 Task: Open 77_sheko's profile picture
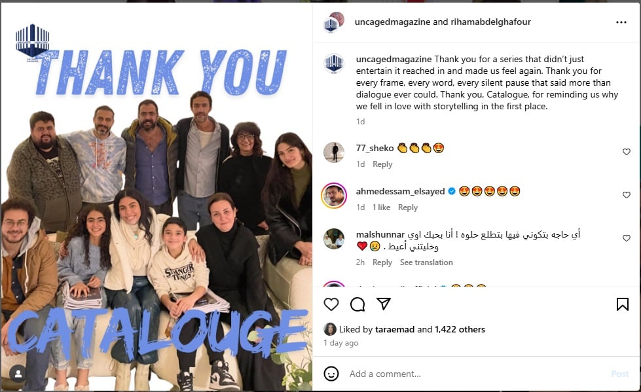coord(334,152)
